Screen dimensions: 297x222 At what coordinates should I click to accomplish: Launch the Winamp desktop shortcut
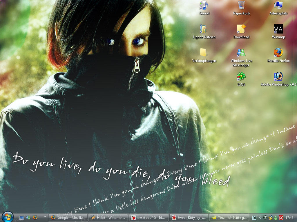278,32
